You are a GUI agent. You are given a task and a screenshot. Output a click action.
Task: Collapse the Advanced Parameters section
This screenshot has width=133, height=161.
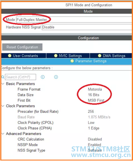pyautogui.click(x=3, y=134)
